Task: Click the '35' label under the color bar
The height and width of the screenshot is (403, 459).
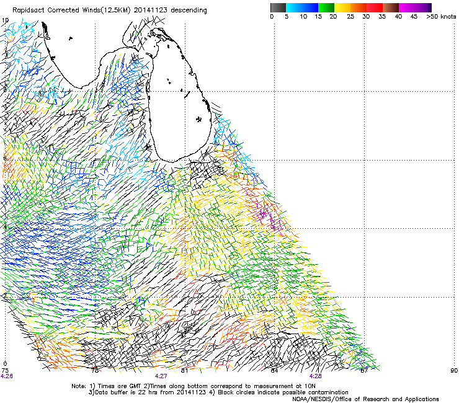Action: [x=382, y=17]
